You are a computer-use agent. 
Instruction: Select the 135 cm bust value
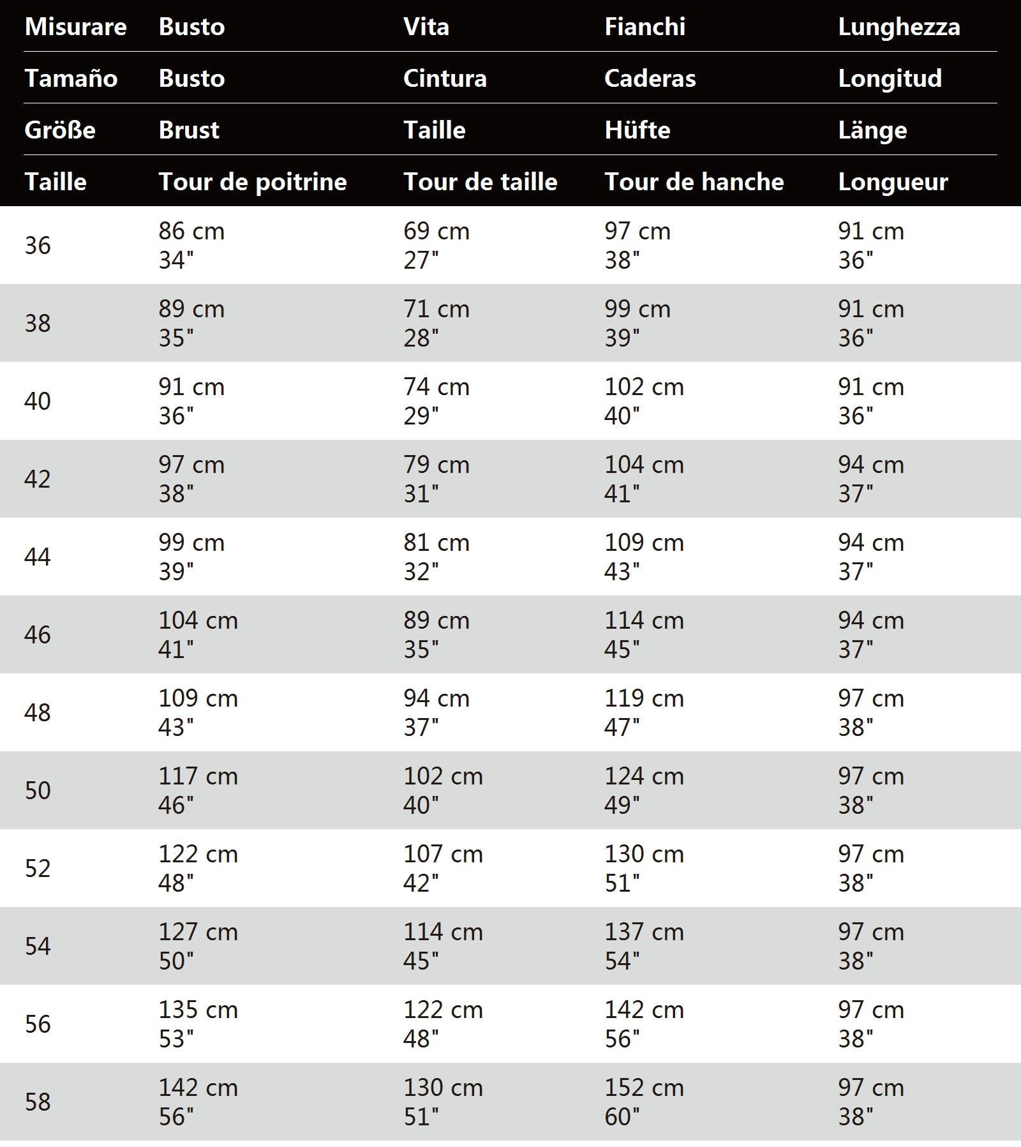[198, 1010]
